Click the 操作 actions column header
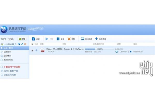 click(135, 44)
